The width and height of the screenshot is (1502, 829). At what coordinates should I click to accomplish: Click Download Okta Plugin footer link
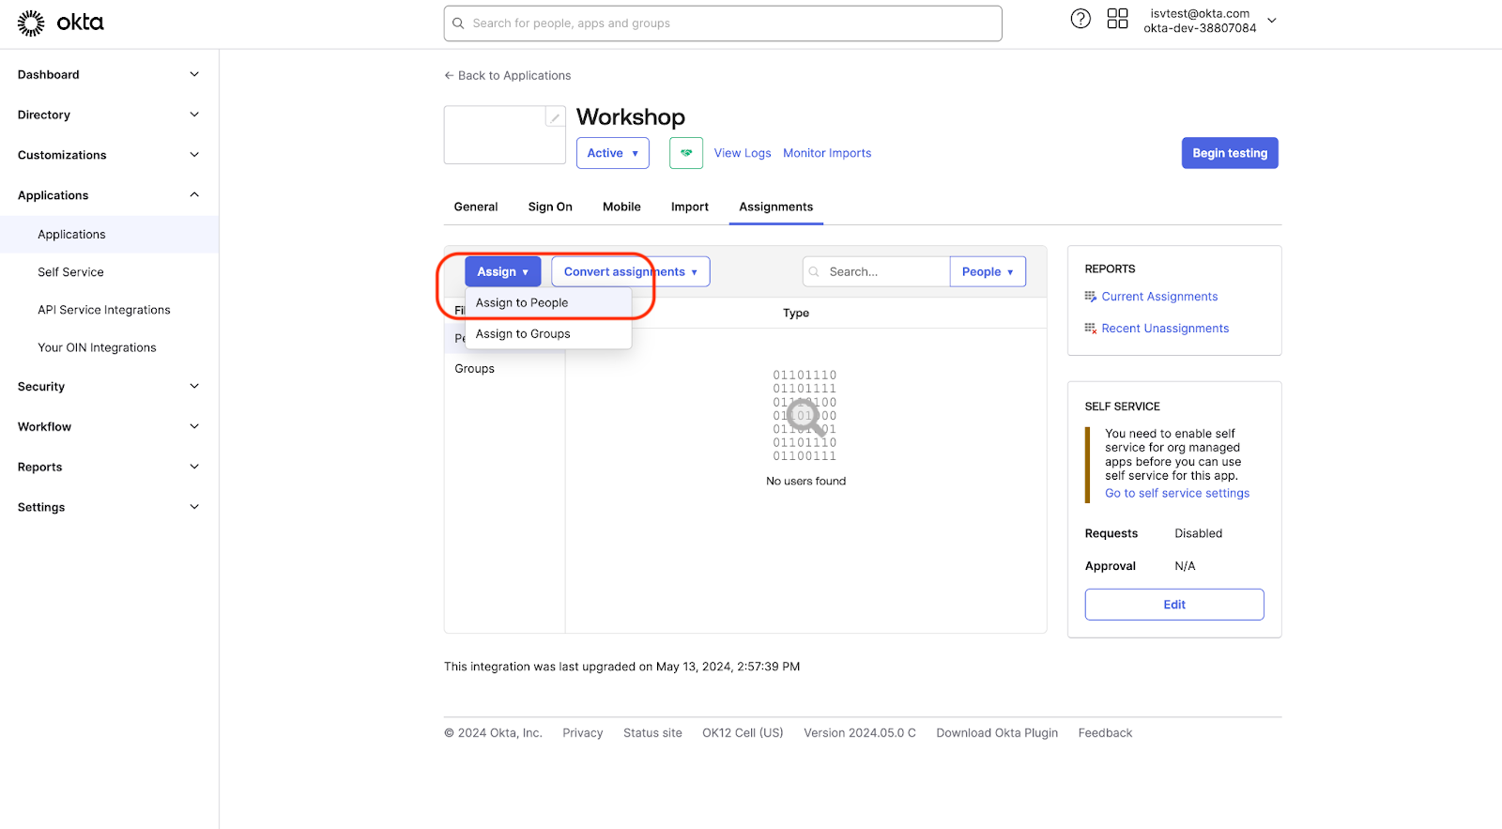997,733
